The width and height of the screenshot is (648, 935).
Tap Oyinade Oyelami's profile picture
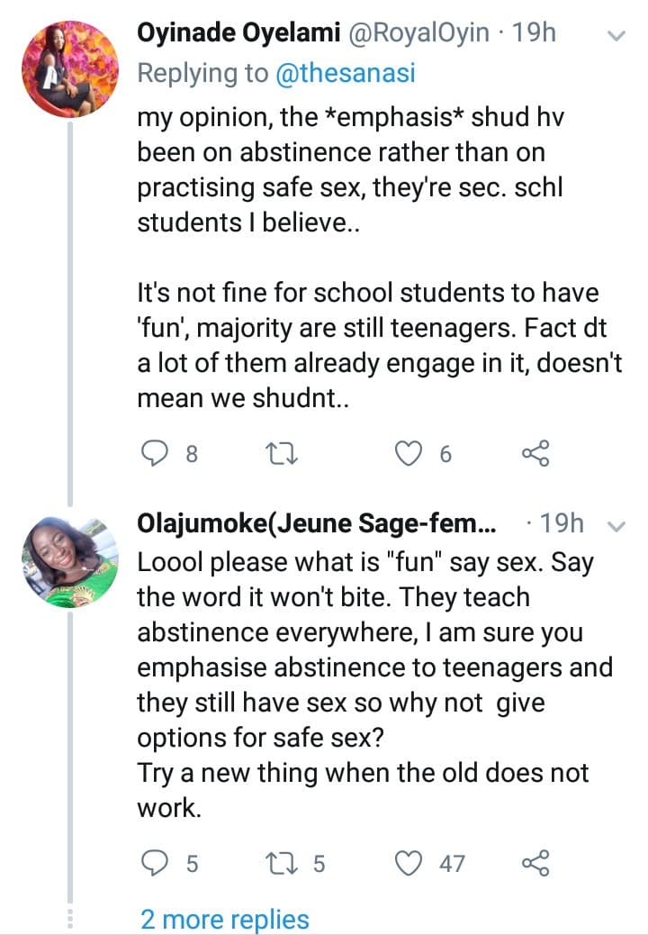70,68
